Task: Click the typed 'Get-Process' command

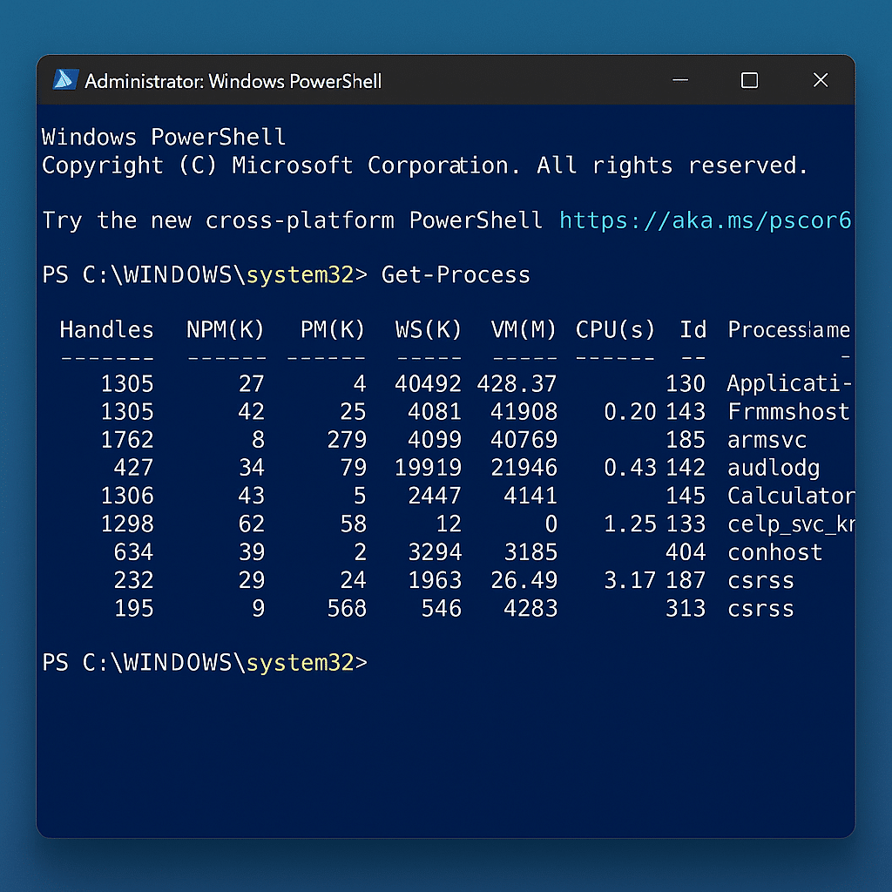Action: click(x=456, y=274)
